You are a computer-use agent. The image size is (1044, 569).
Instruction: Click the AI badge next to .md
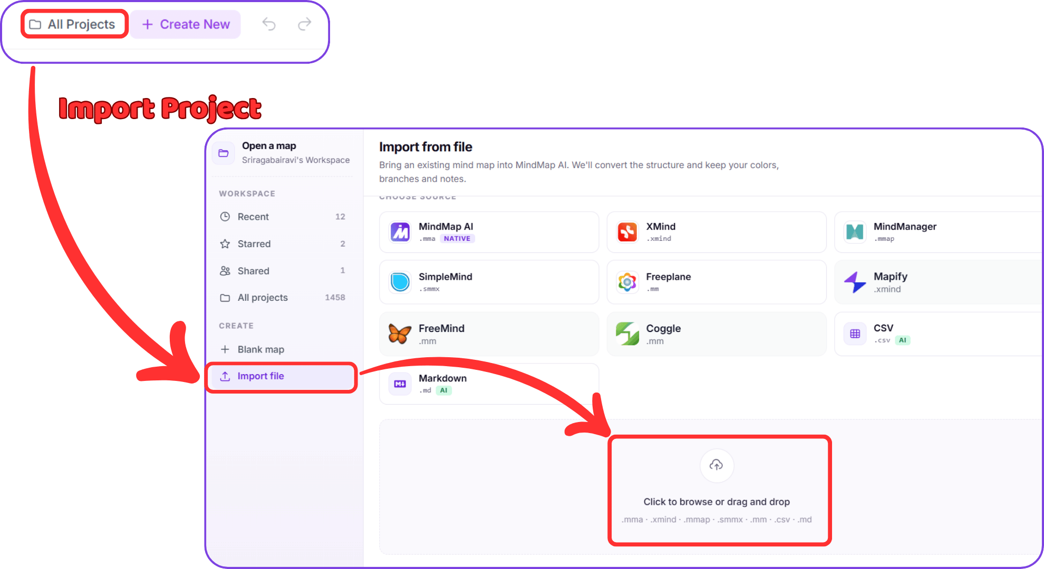pyautogui.click(x=444, y=390)
